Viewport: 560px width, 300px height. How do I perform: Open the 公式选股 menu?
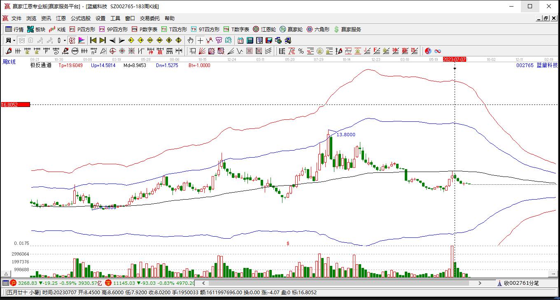80,19
